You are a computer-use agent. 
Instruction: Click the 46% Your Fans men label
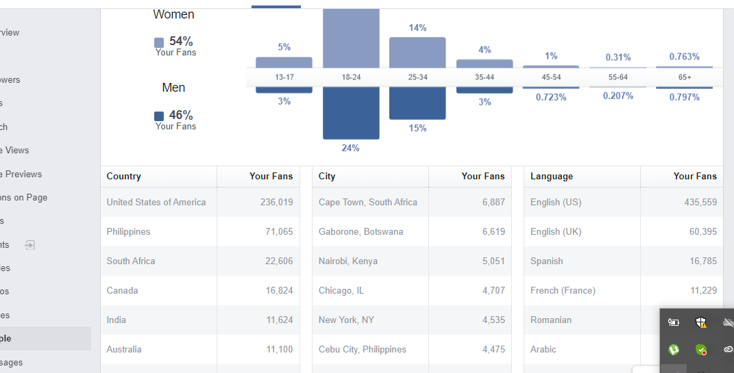(176, 120)
